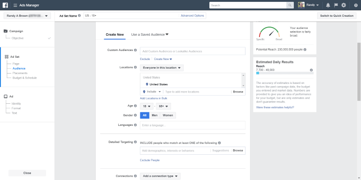This screenshot has width=361, height=180.
Task: Open Advanced Options link
Action: coord(192,16)
